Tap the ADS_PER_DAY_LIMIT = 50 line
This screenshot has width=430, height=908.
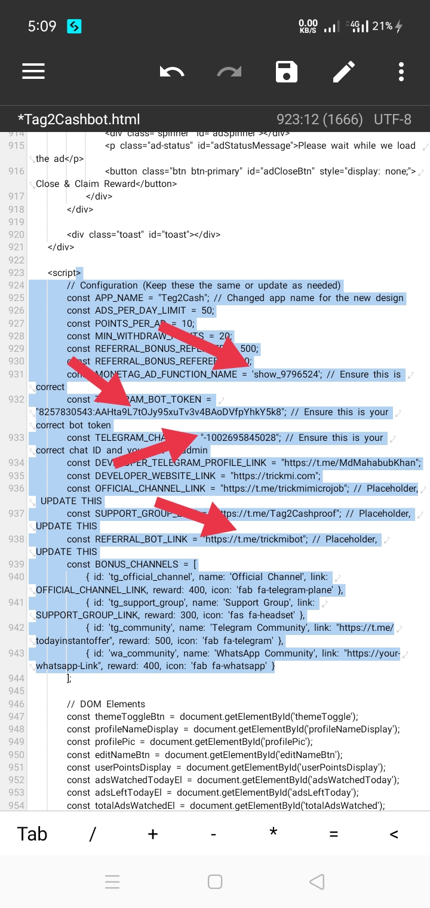140,311
